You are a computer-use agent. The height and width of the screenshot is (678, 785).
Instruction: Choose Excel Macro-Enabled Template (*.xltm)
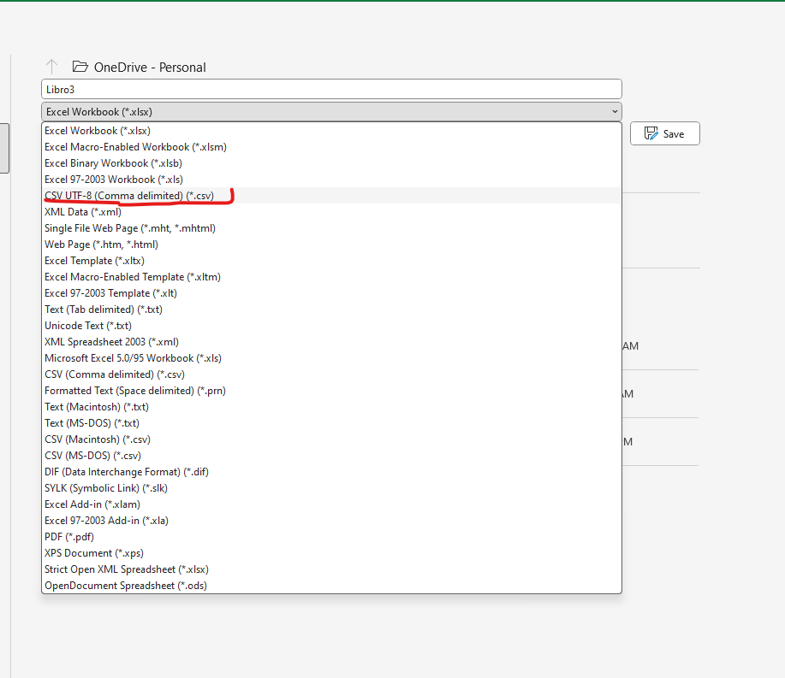331,277
